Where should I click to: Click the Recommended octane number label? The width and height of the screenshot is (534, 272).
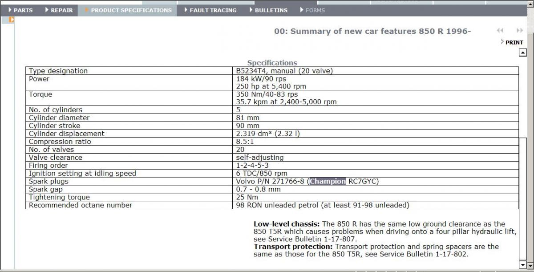point(81,205)
